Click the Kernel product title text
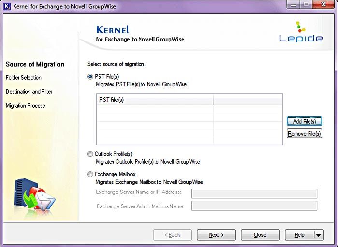Screen dimensions: 338x247 (113, 30)
